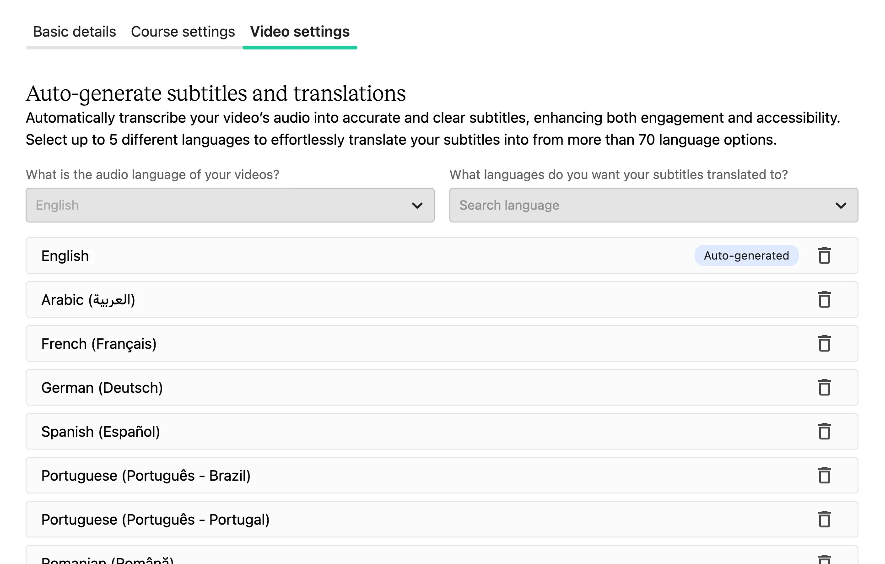
Task: Click the Auto-generated badge on English
Action: 746,255
